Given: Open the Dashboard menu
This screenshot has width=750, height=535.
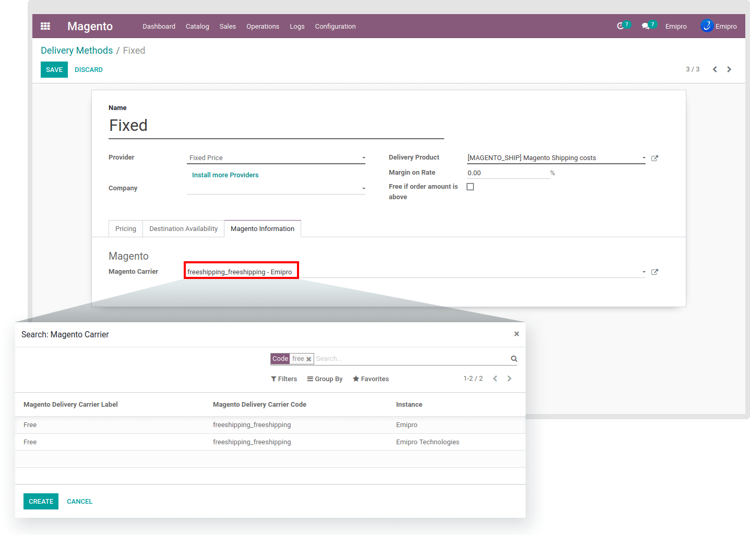Looking at the screenshot, I should click(159, 27).
